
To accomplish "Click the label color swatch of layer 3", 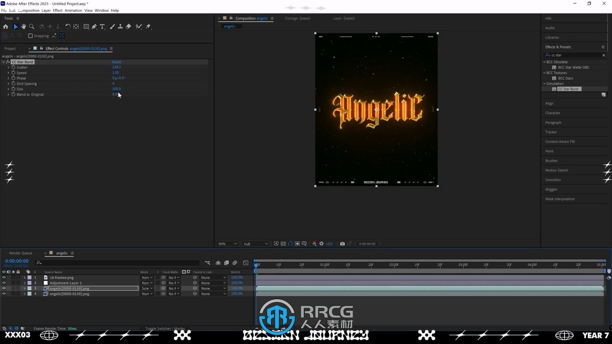I will [29, 289].
